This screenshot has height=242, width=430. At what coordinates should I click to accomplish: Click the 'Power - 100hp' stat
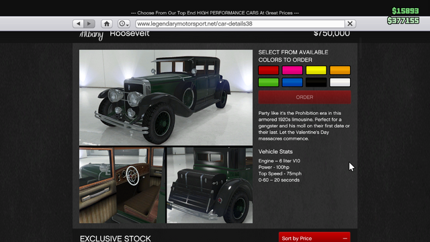pos(273,167)
